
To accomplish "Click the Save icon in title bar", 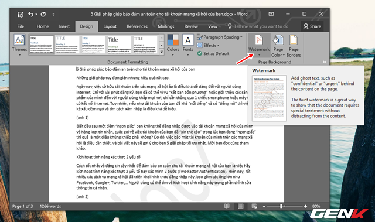I will 21,14.
